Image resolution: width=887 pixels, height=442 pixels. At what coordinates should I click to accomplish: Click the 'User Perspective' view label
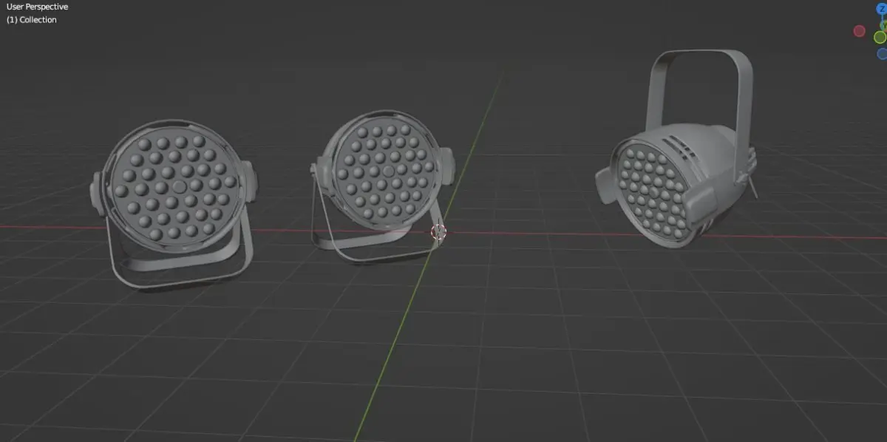coord(37,7)
